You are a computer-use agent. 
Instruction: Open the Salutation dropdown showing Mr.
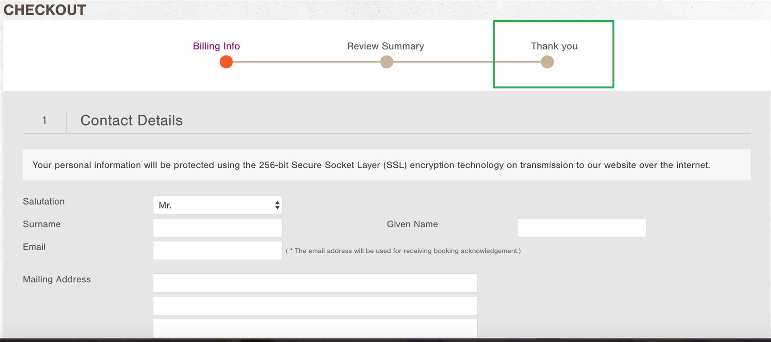click(217, 205)
